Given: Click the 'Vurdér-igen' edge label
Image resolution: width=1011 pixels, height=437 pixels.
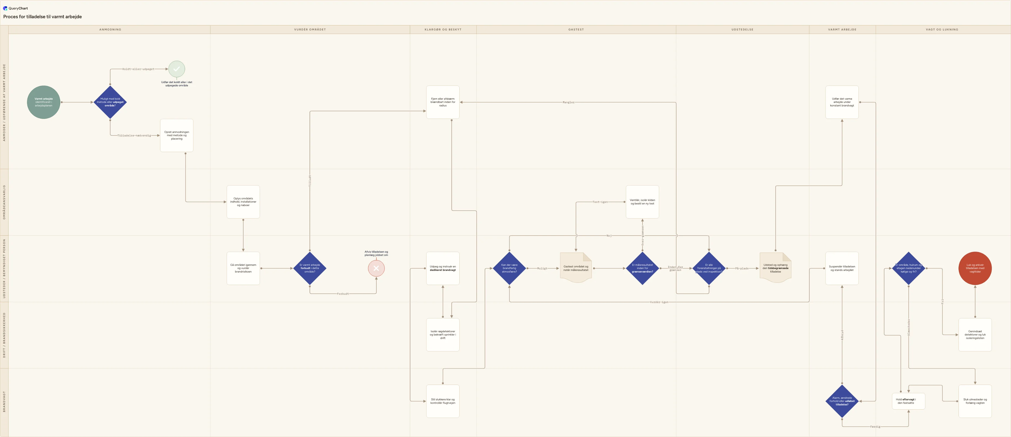Looking at the screenshot, I should coord(659,302).
